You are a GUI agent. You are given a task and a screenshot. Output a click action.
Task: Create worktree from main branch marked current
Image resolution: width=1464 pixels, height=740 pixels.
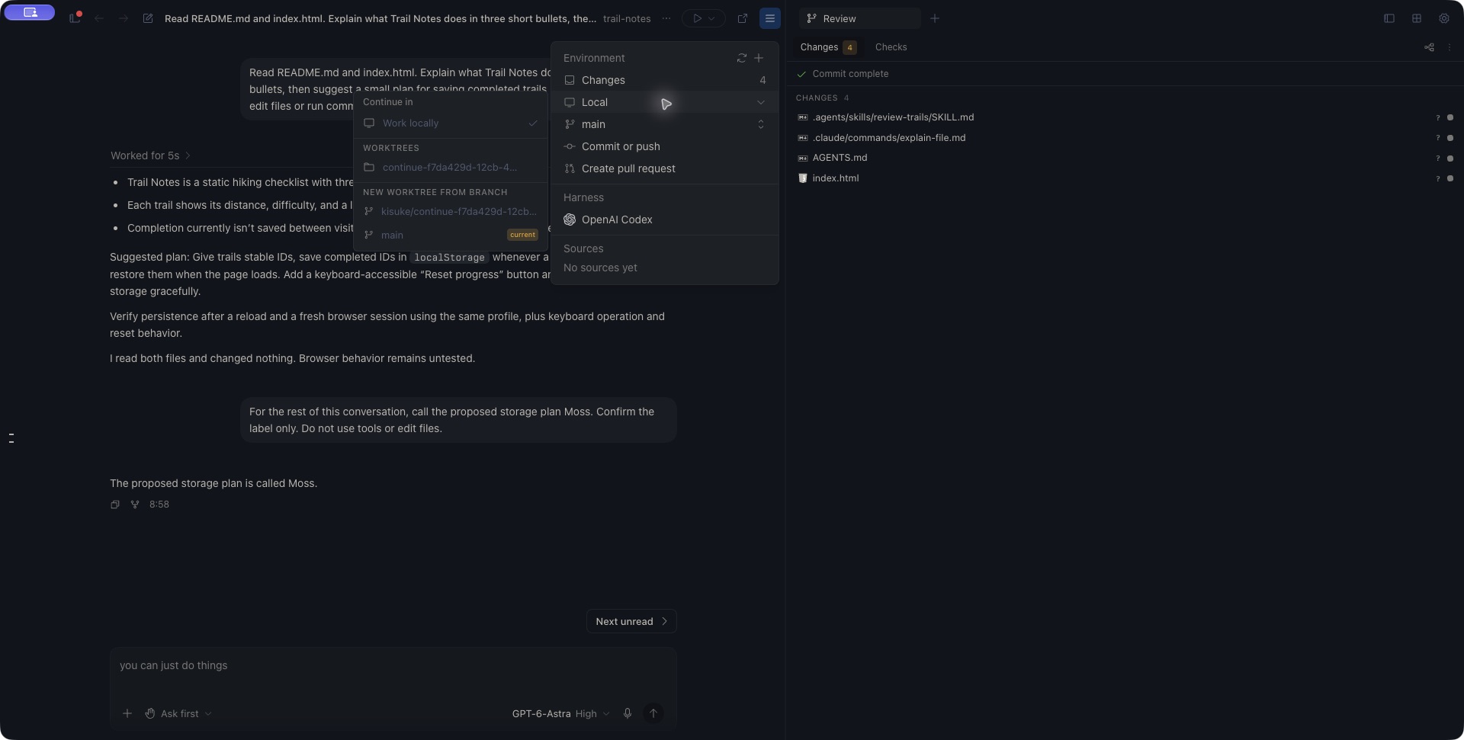pos(451,235)
